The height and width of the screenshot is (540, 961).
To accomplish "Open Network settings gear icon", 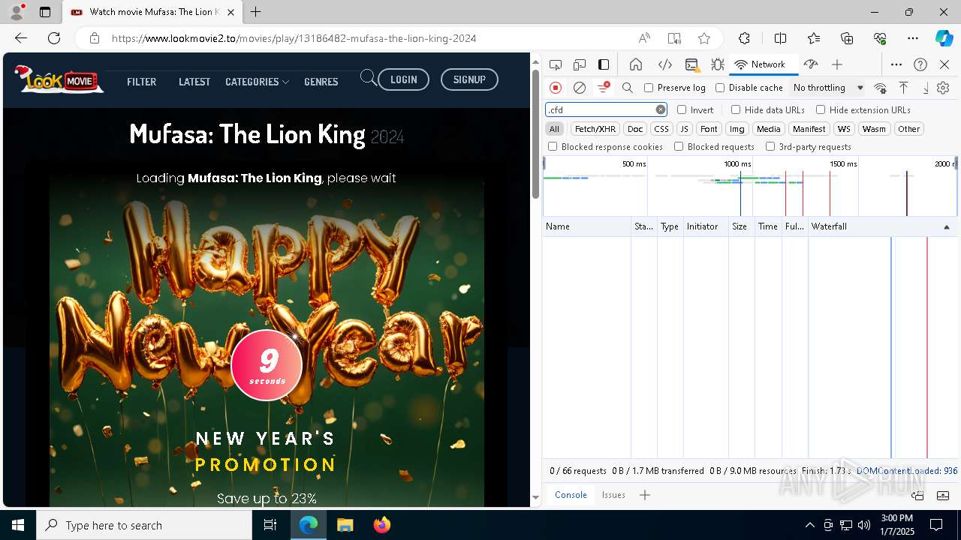I will click(x=943, y=88).
